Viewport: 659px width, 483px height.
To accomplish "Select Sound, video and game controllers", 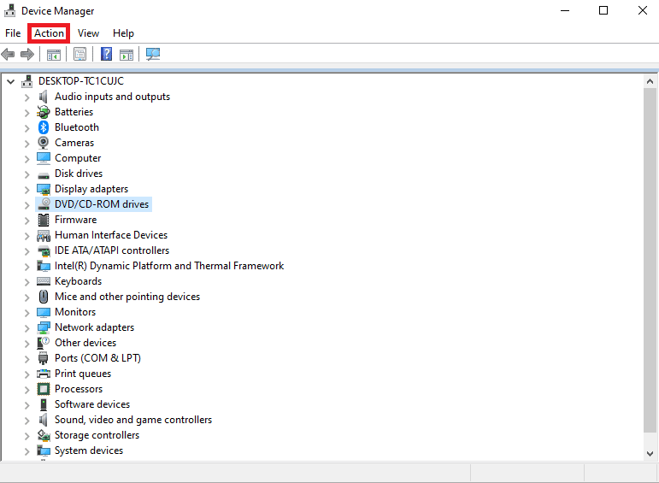I will pyautogui.click(x=133, y=420).
